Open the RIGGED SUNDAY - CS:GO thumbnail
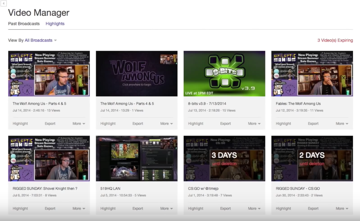 [312, 158]
